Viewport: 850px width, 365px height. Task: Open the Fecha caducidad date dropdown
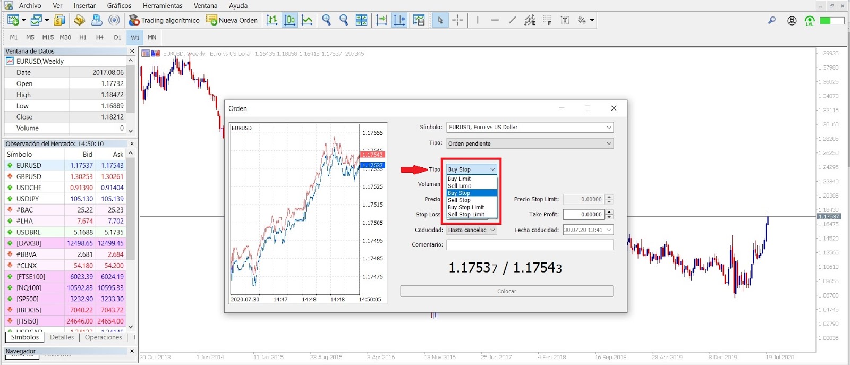coord(609,230)
